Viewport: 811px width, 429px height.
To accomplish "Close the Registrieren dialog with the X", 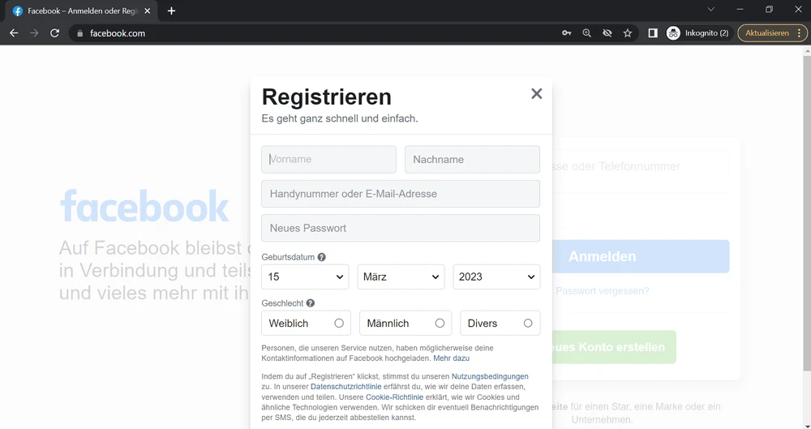I will click(536, 93).
